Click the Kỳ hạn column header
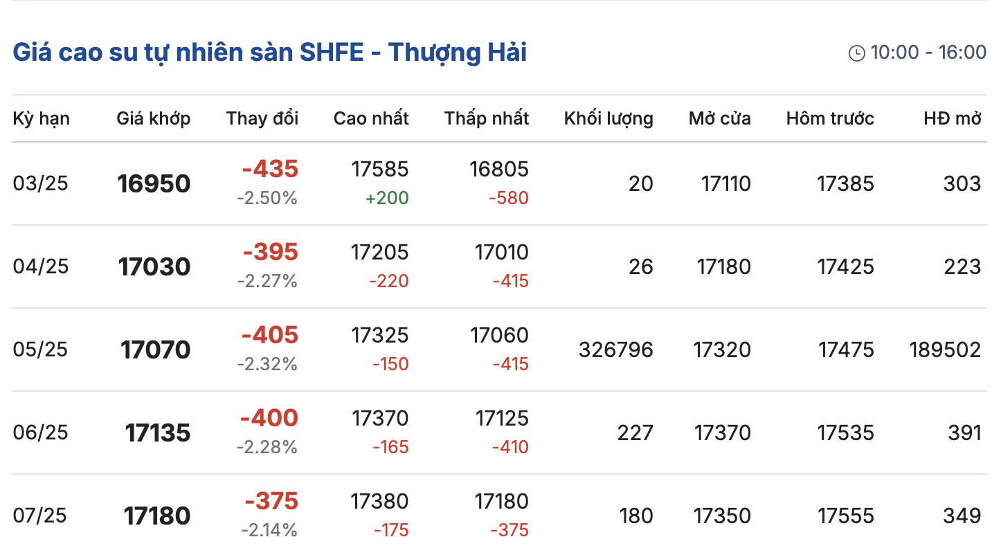This screenshot has width=1001, height=555. [41, 118]
